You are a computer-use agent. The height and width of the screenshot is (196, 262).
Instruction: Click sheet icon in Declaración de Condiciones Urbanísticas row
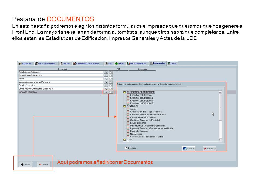[x=111, y=89]
